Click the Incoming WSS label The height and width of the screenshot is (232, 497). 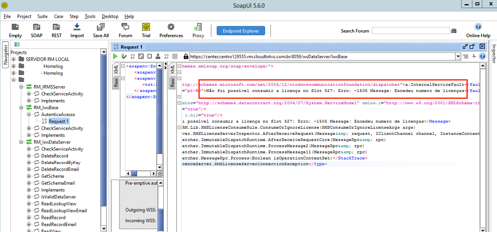click(x=140, y=221)
